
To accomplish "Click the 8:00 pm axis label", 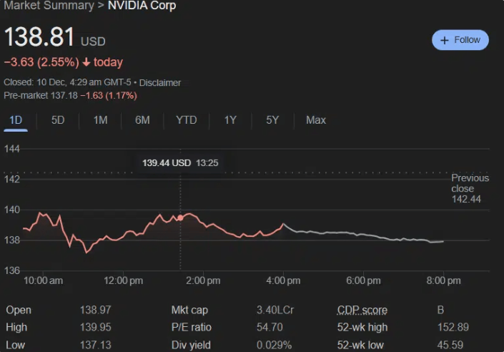I will [443, 280].
